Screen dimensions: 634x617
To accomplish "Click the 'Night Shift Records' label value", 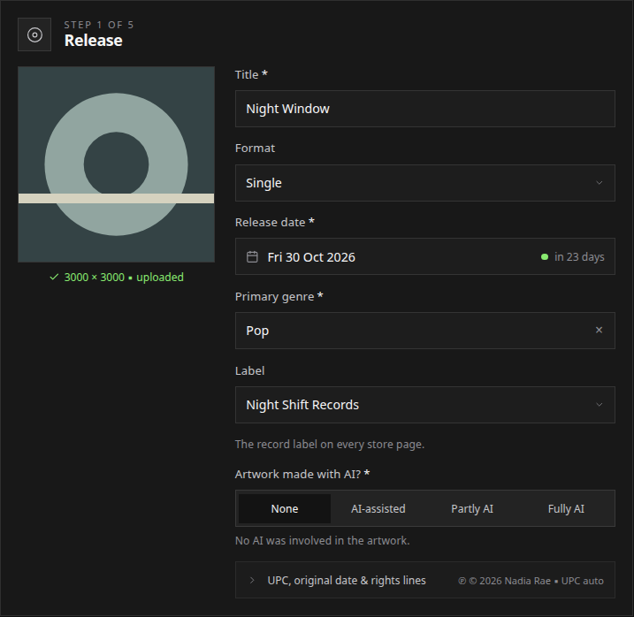I will point(302,405).
